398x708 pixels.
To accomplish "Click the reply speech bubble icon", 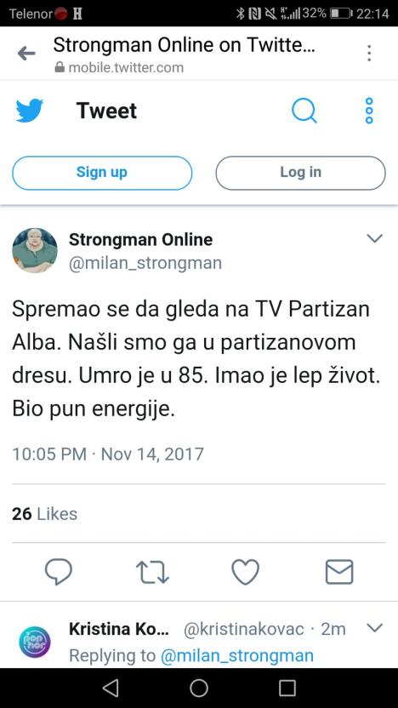I will 59,572.
